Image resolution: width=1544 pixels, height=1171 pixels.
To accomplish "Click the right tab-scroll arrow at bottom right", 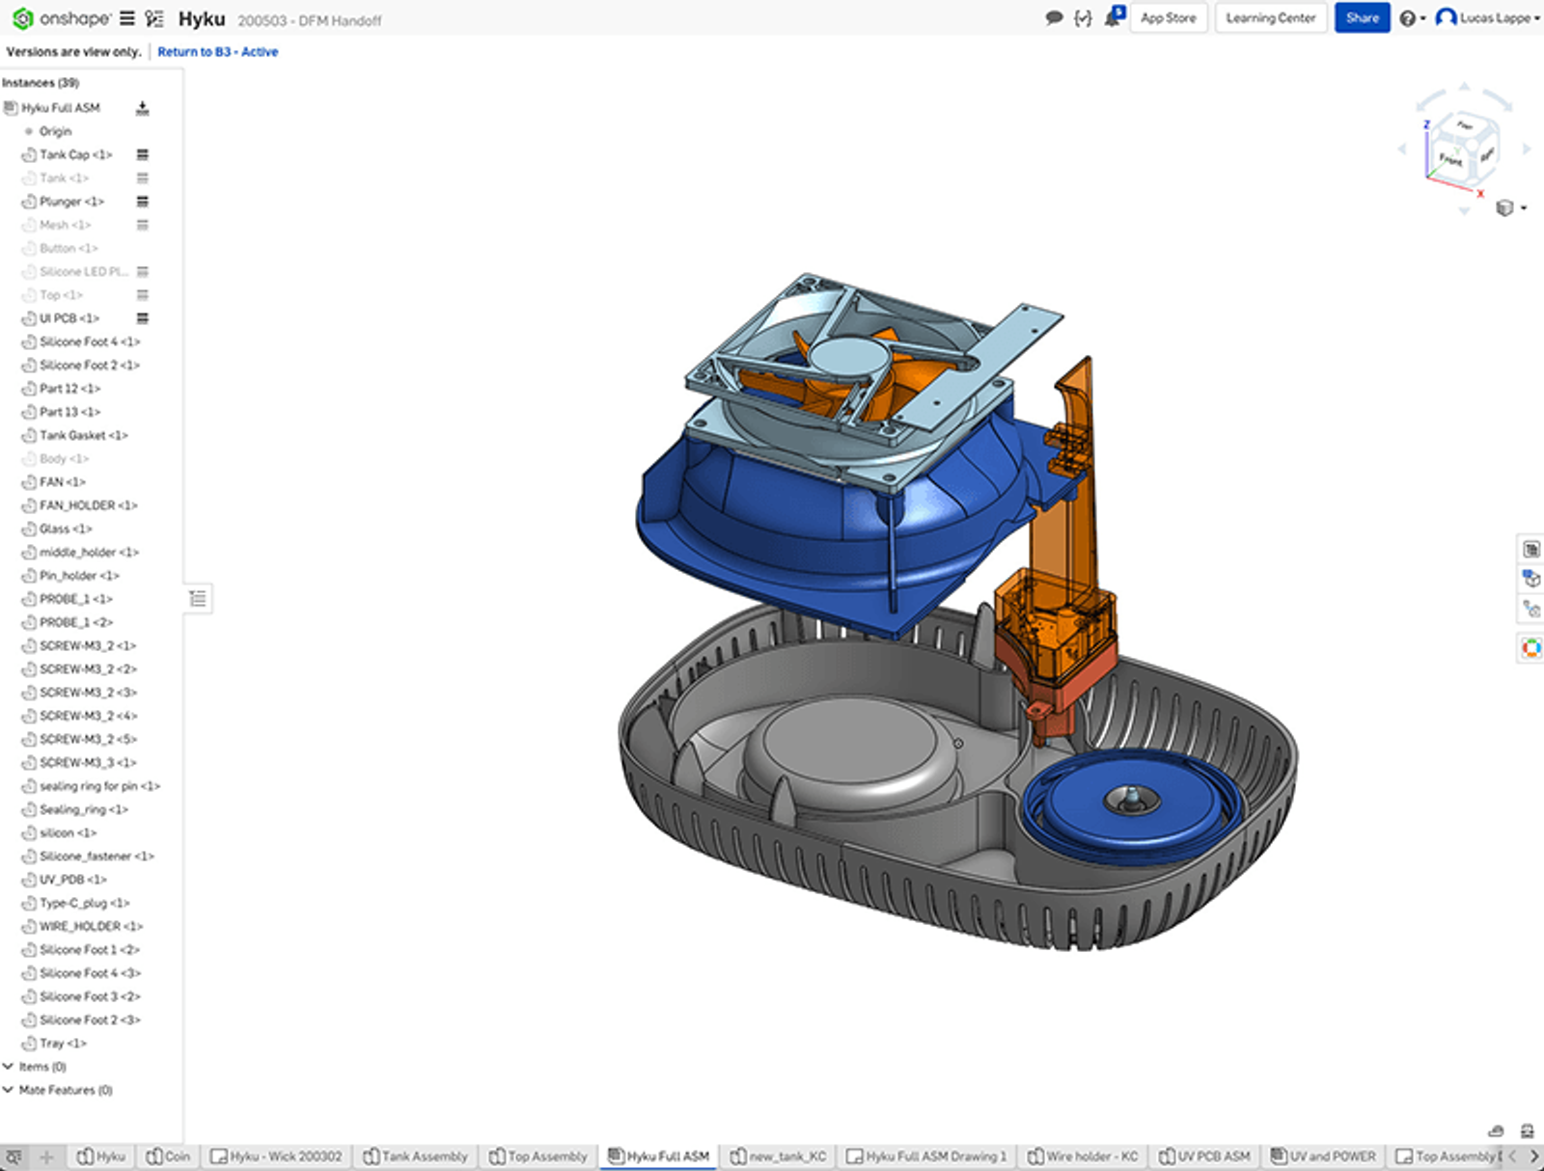I will click(x=1535, y=1156).
